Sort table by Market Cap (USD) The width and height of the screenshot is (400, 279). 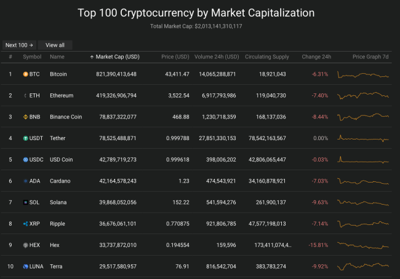coord(115,57)
